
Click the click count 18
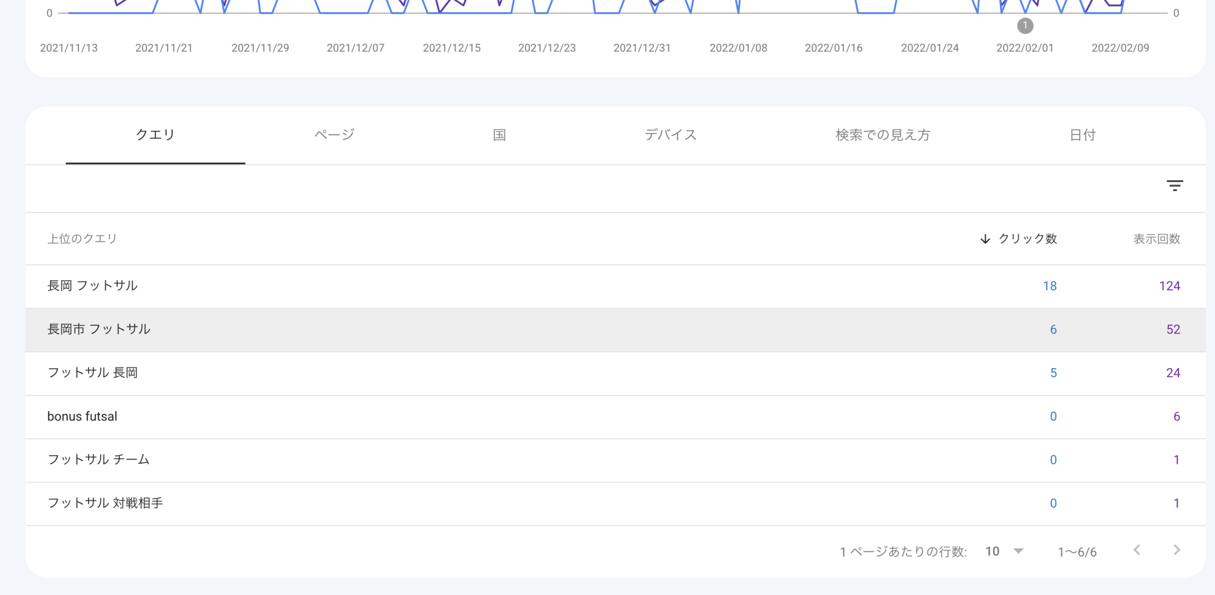[1050, 286]
